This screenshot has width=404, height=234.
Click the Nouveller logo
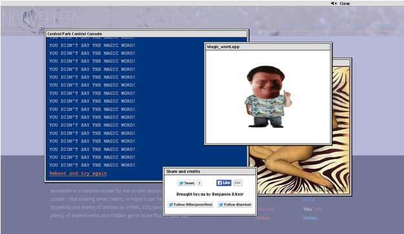(39, 20)
